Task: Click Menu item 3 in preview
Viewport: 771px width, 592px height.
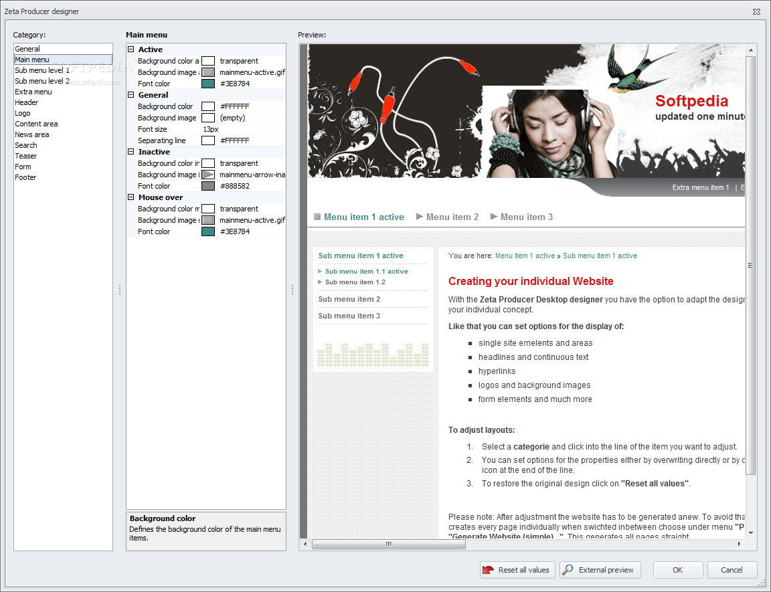Action: [527, 217]
